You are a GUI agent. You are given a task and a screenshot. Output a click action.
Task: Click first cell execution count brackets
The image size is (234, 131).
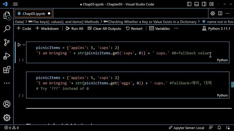[x=21, y=60]
